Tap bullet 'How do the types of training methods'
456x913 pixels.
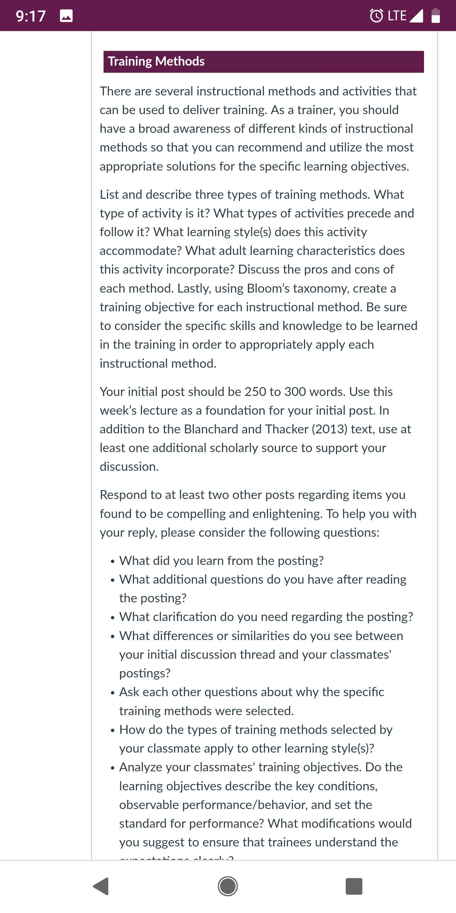(256, 739)
